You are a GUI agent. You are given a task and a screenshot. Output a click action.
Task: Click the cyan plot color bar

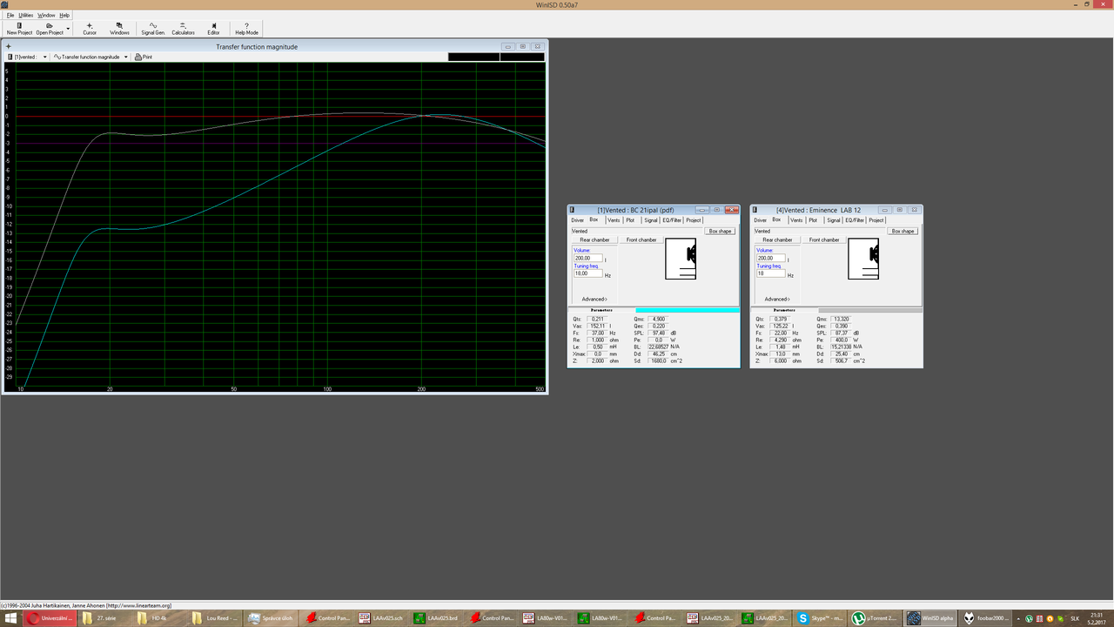coord(688,310)
